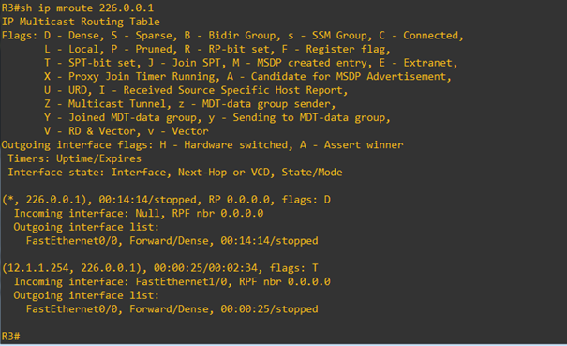This screenshot has width=567, height=346.
Task: Click the 'IP Multicast Routing Table' heading
Action: point(81,22)
